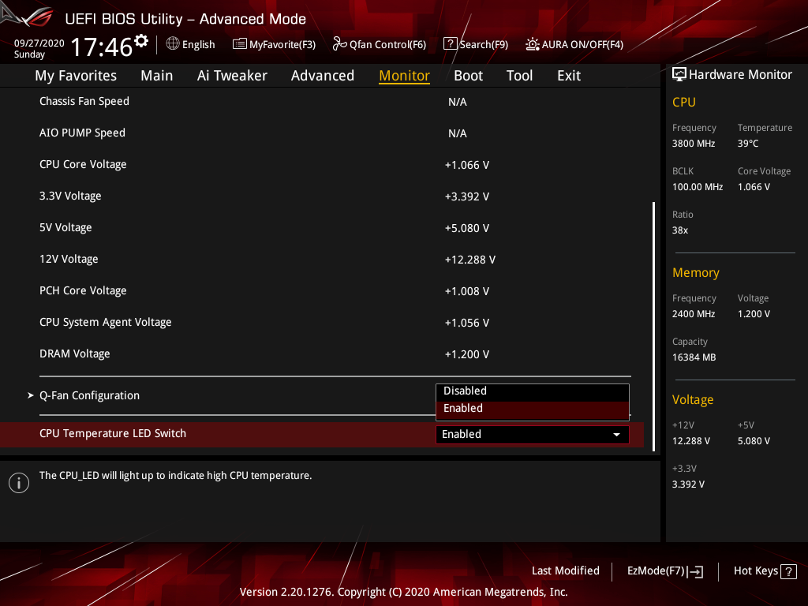The height and width of the screenshot is (606, 808).
Task: Click the +1.056 V System Agent value
Action: click(467, 323)
